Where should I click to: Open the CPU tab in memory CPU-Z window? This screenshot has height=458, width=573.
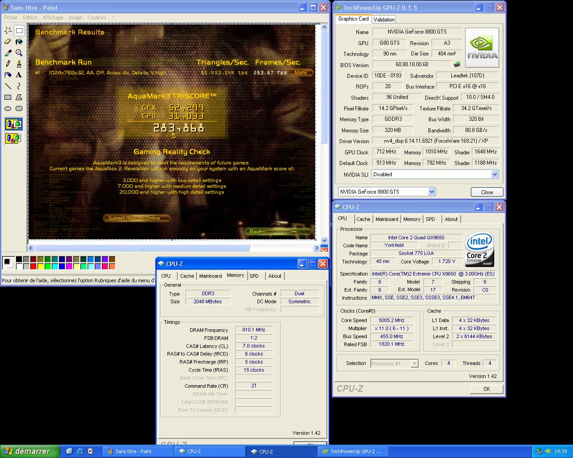[166, 276]
